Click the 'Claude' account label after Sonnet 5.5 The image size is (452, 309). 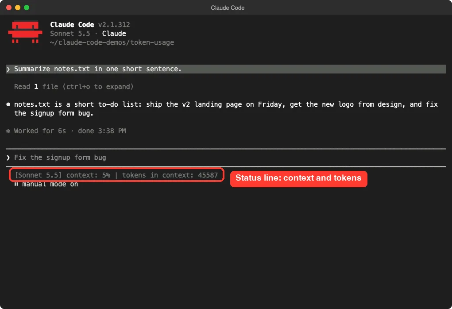pos(114,34)
